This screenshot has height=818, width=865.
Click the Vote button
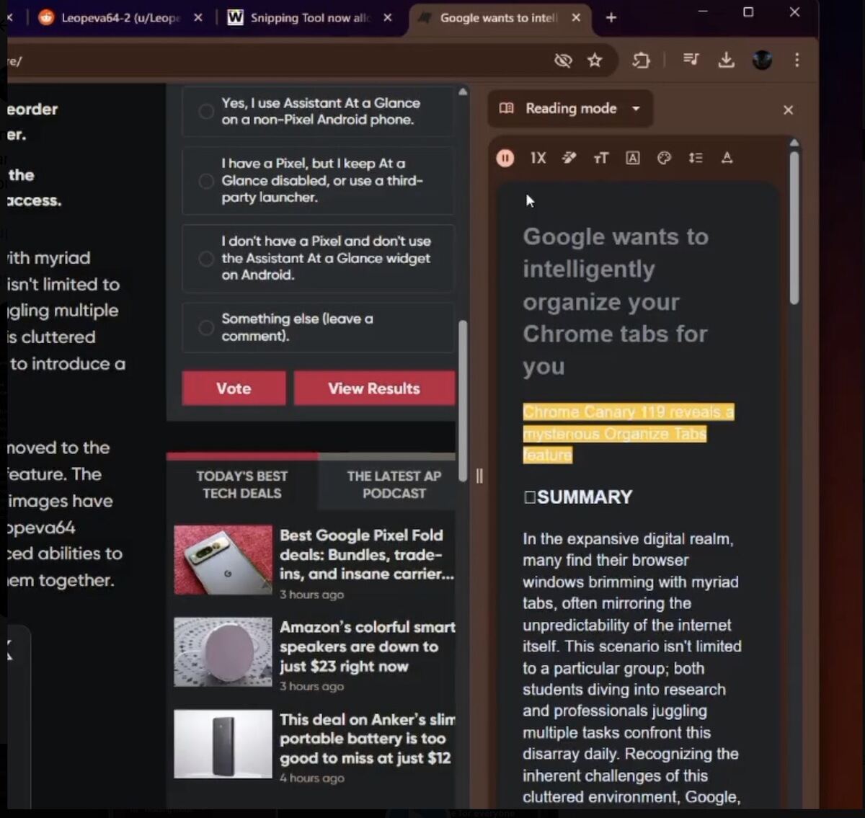click(234, 388)
